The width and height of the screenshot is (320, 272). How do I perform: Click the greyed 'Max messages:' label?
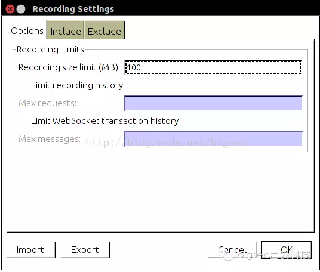click(x=50, y=139)
